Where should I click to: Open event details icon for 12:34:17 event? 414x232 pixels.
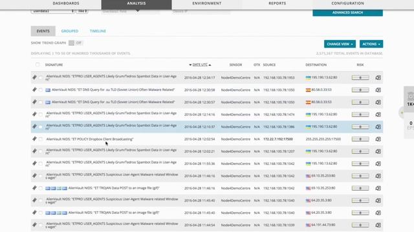pyautogui.click(x=378, y=77)
